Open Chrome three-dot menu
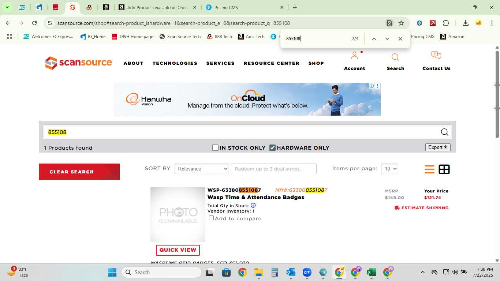This screenshot has width=500, height=281. coord(492,23)
